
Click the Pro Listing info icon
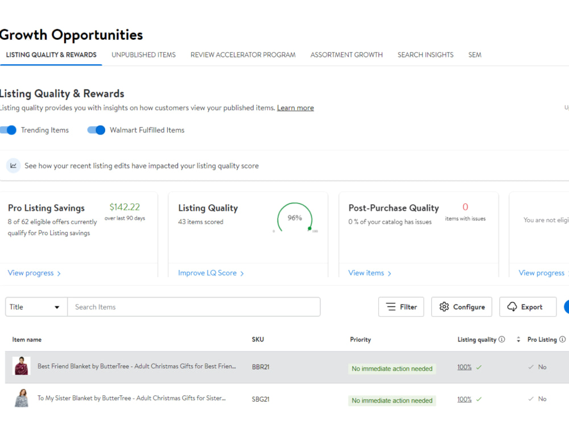(x=563, y=340)
